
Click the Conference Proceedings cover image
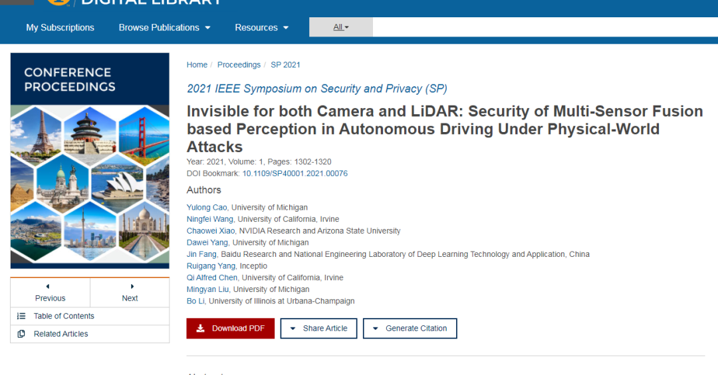click(90, 161)
